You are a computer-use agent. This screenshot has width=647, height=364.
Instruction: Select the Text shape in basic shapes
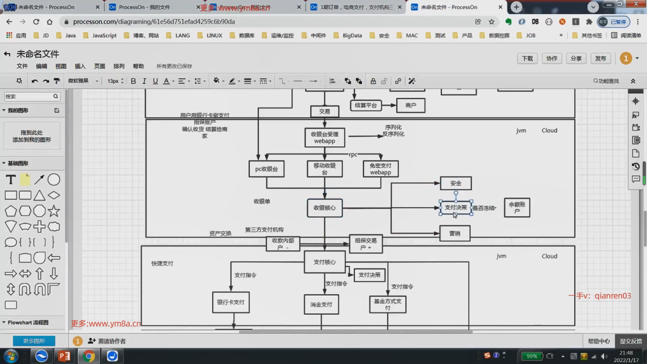tap(11, 180)
